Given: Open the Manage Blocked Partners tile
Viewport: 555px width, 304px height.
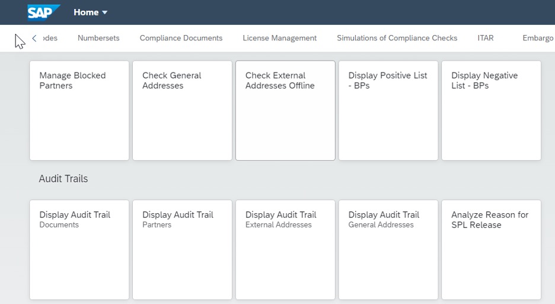Looking at the screenshot, I should click(x=79, y=110).
